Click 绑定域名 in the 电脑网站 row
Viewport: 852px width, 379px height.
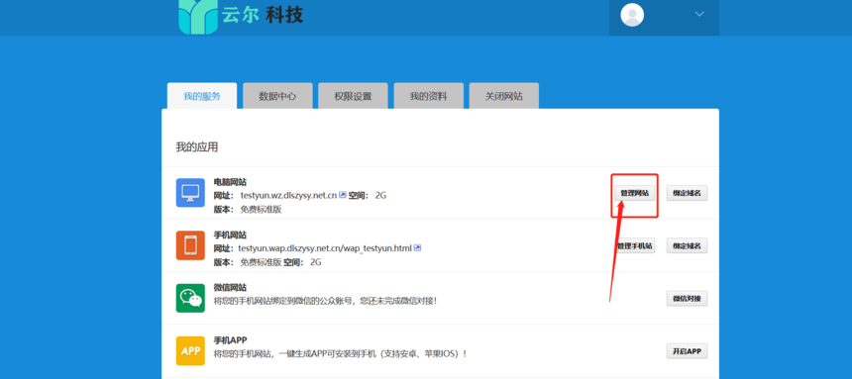pos(687,193)
